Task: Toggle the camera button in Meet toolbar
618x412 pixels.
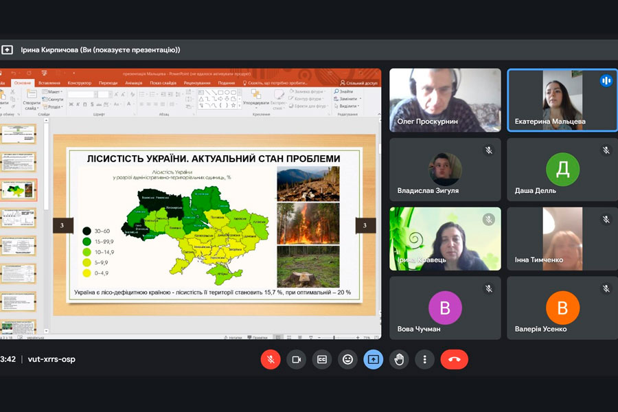Action: click(x=296, y=360)
